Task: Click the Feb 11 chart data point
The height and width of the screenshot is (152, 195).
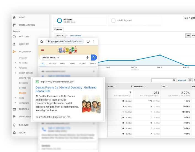Action: [160, 55]
